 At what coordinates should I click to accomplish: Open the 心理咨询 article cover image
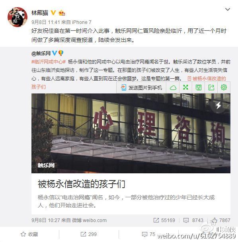pyautogui.click(x=131, y=133)
